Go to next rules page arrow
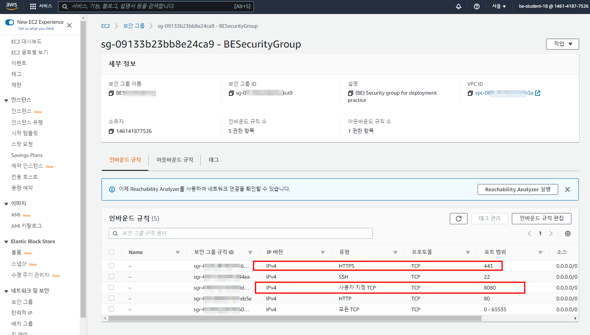This screenshot has height=335, width=590. pos(551,234)
